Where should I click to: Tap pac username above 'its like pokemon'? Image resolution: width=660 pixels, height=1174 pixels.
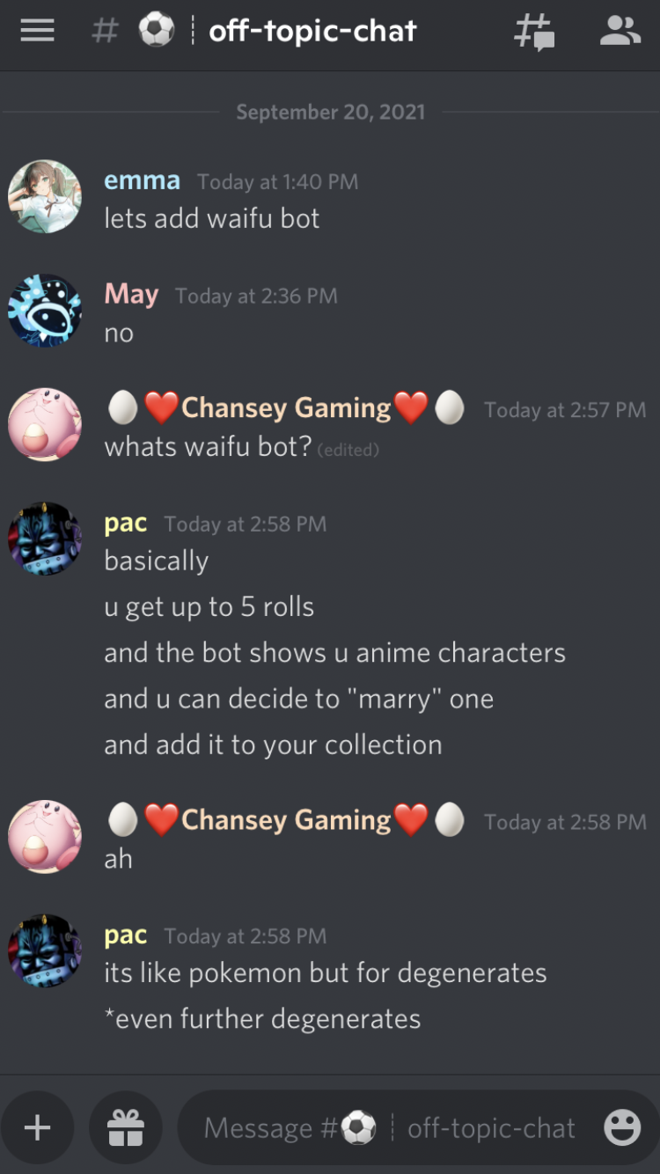125,936
